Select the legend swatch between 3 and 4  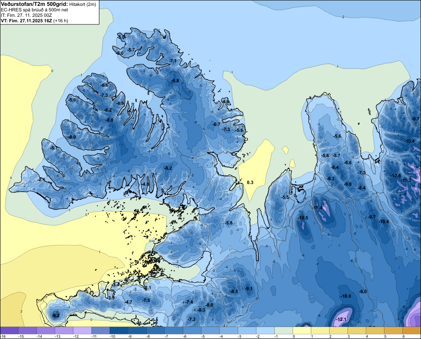click(x=357, y=331)
